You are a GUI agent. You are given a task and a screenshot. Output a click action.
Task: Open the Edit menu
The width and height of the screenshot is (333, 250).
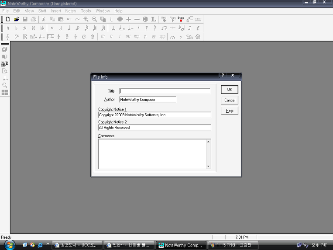[x=17, y=11]
